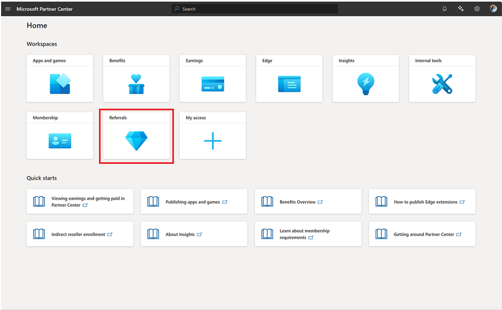Screen dimensions: 502x310
Task: Open the hamburger navigation menu
Action: pyautogui.click(x=7, y=9)
